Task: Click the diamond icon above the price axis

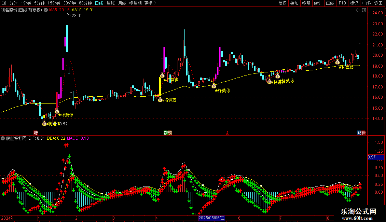Action: pos(358,10)
